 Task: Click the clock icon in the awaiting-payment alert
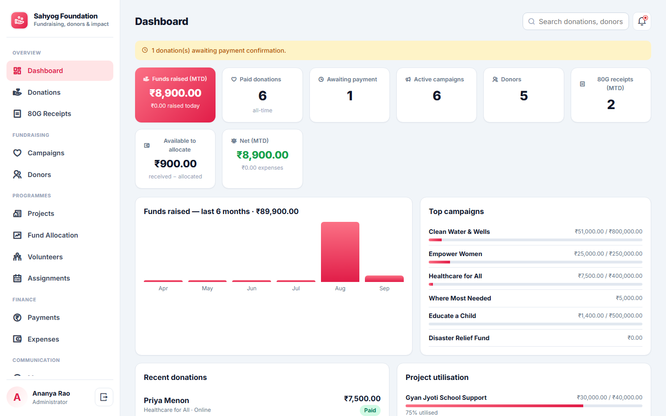145,50
